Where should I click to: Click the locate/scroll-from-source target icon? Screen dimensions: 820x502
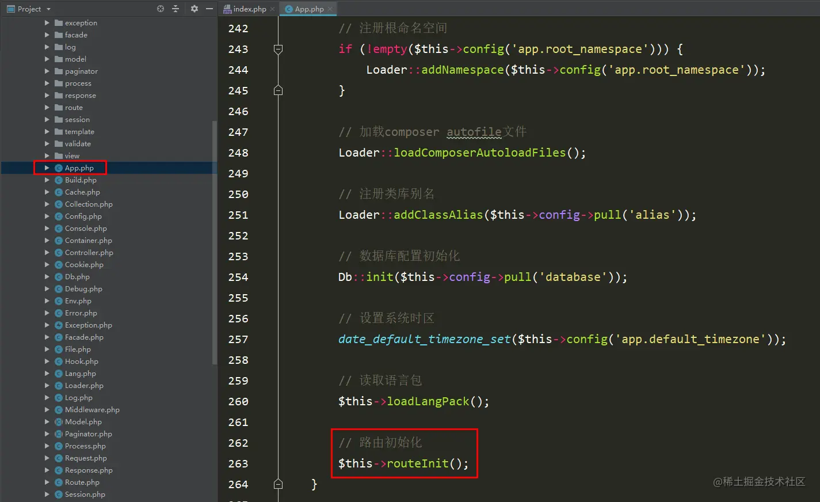(x=161, y=9)
